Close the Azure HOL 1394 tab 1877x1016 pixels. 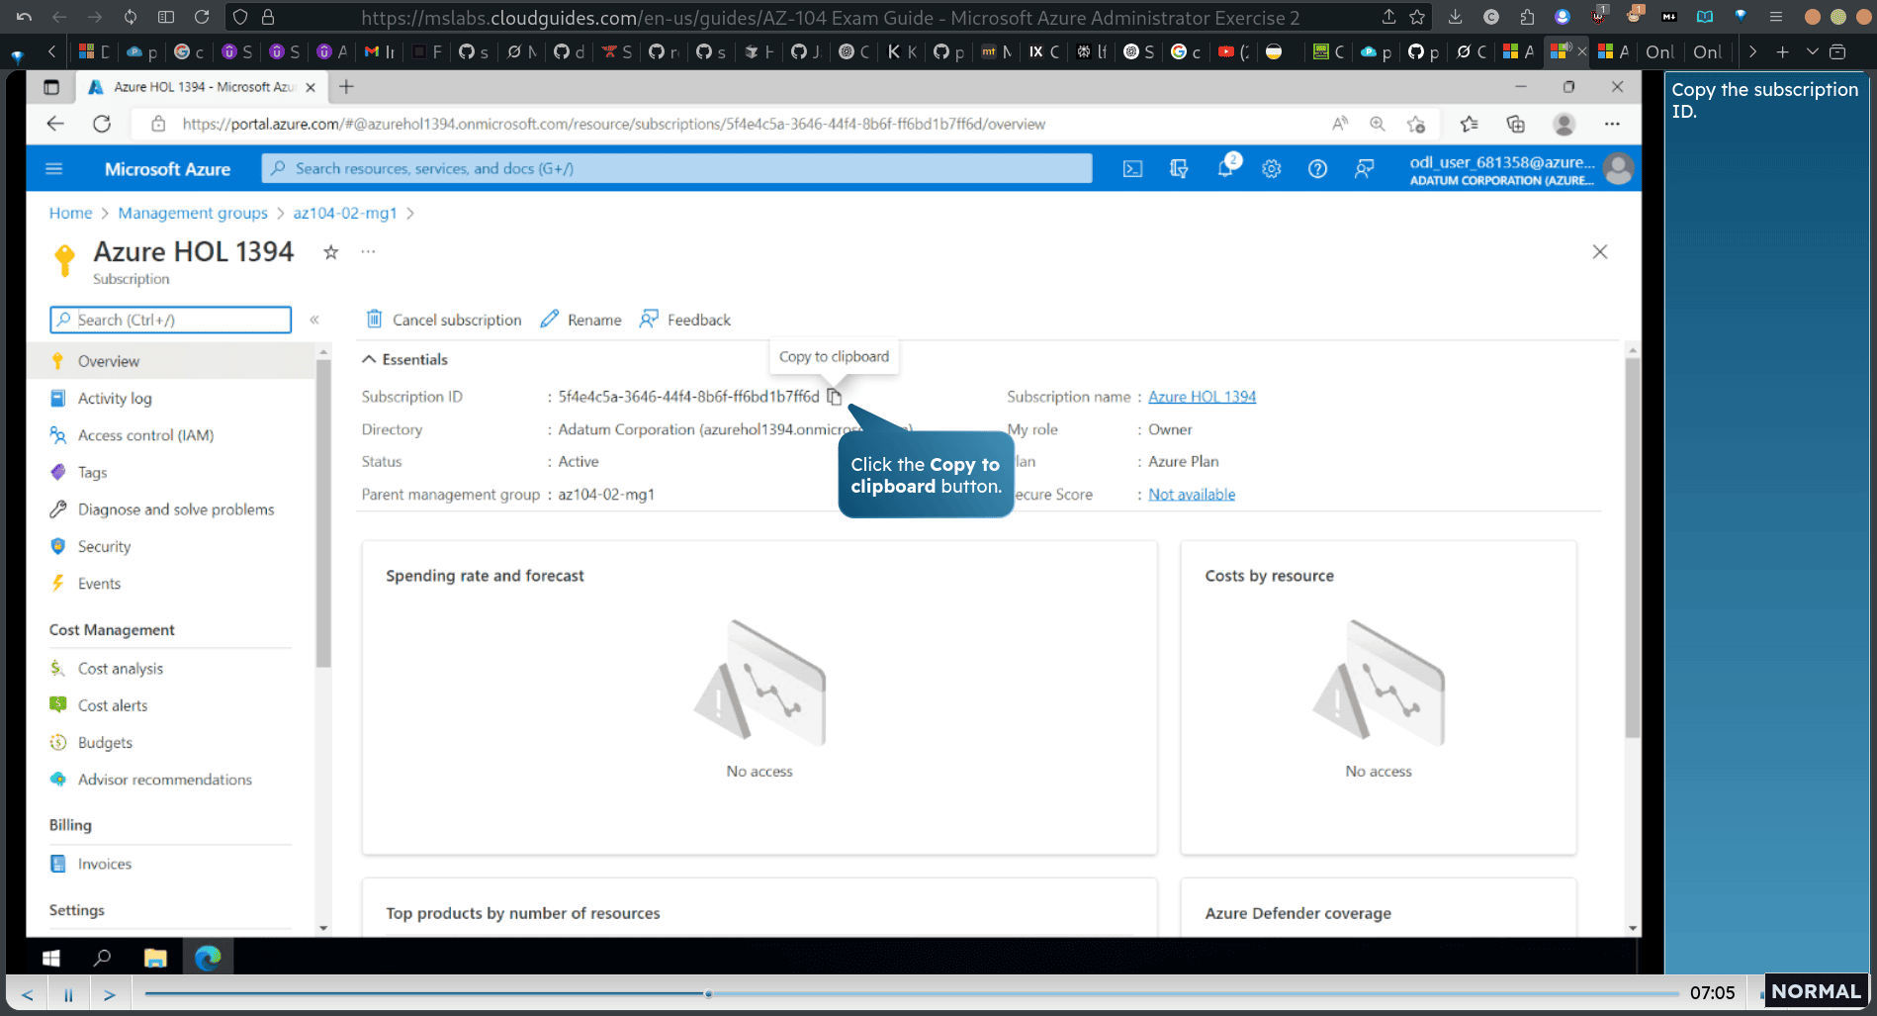click(x=311, y=87)
